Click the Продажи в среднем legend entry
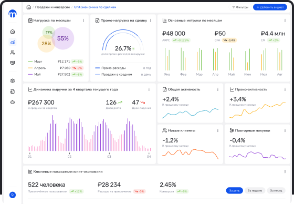294x204 pixels. click(x=123, y=74)
